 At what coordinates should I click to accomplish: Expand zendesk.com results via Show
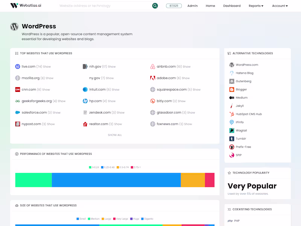tap(120, 113)
